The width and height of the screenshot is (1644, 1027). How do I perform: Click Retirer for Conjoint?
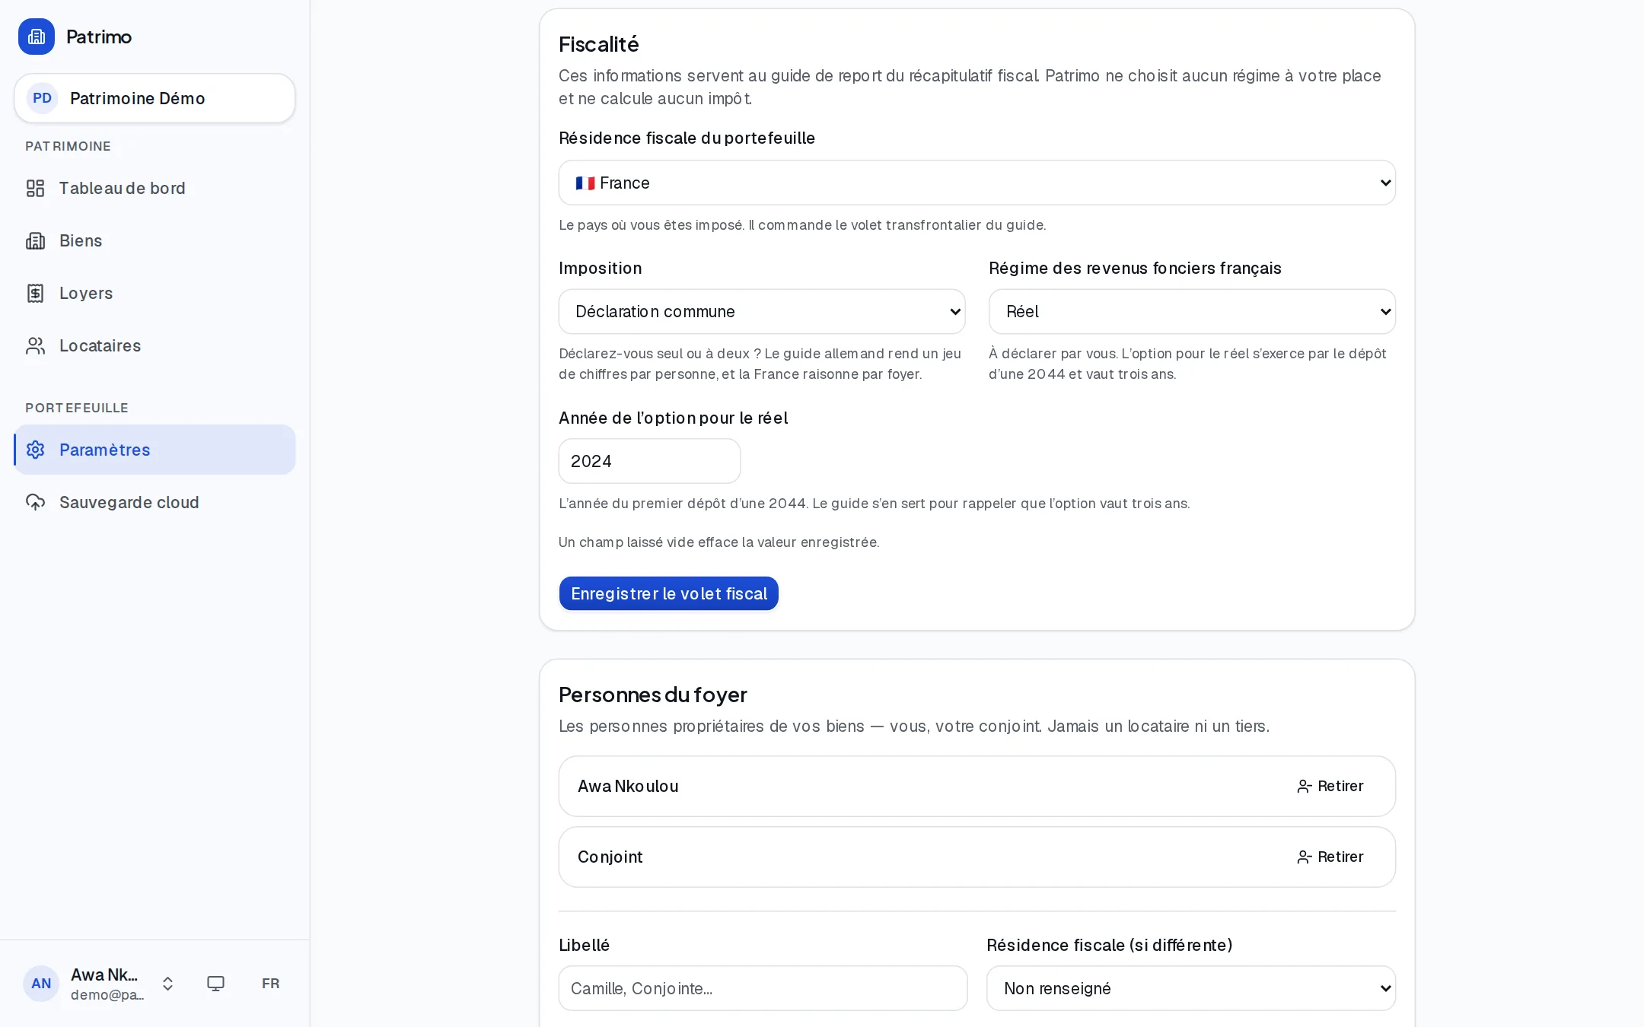1330,857
